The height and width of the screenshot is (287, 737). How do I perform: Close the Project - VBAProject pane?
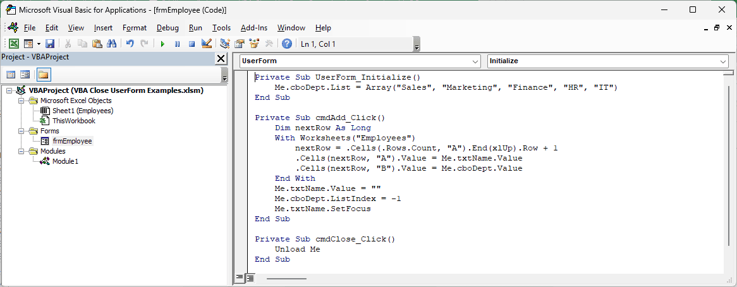click(221, 58)
